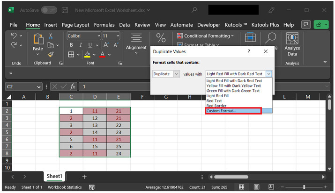Collapse the ribbon with chevron
Screen dimensions: 335x193
(325, 62)
